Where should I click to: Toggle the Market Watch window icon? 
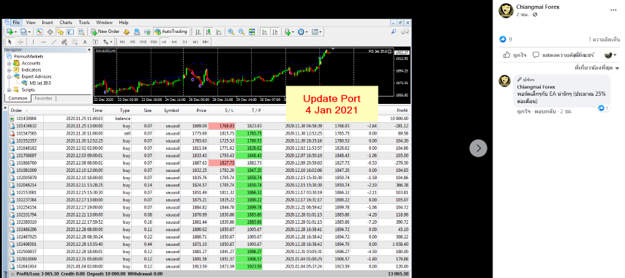click(40, 31)
